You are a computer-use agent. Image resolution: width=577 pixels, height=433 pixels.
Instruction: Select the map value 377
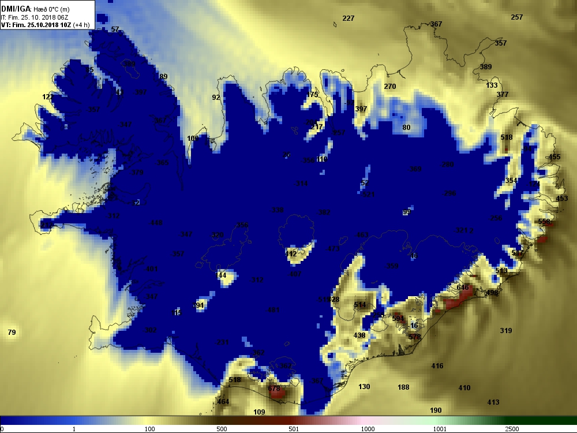coord(503,94)
